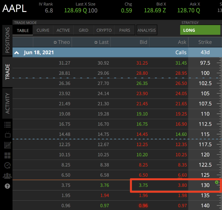Click the Last column header
The image size is (222, 210).
(x=104, y=42)
